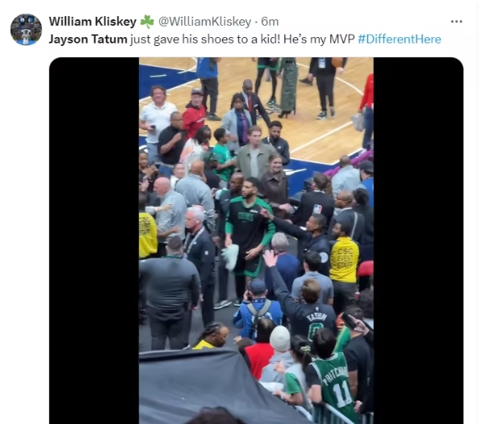Viewport: 482px width, 424px height.
Task: Open the William Kliskey display name link
Action: (93, 22)
